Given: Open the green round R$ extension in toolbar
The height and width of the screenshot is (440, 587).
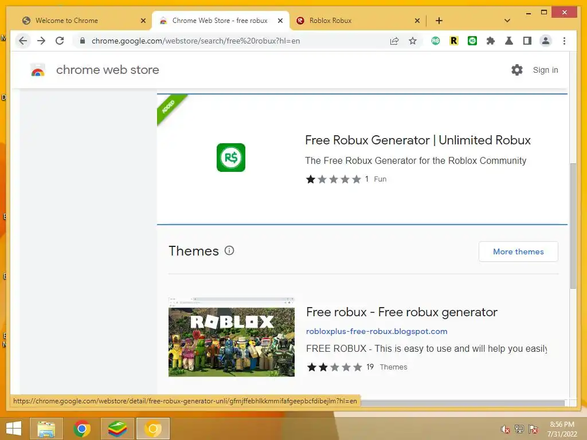Looking at the screenshot, I should point(436,41).
